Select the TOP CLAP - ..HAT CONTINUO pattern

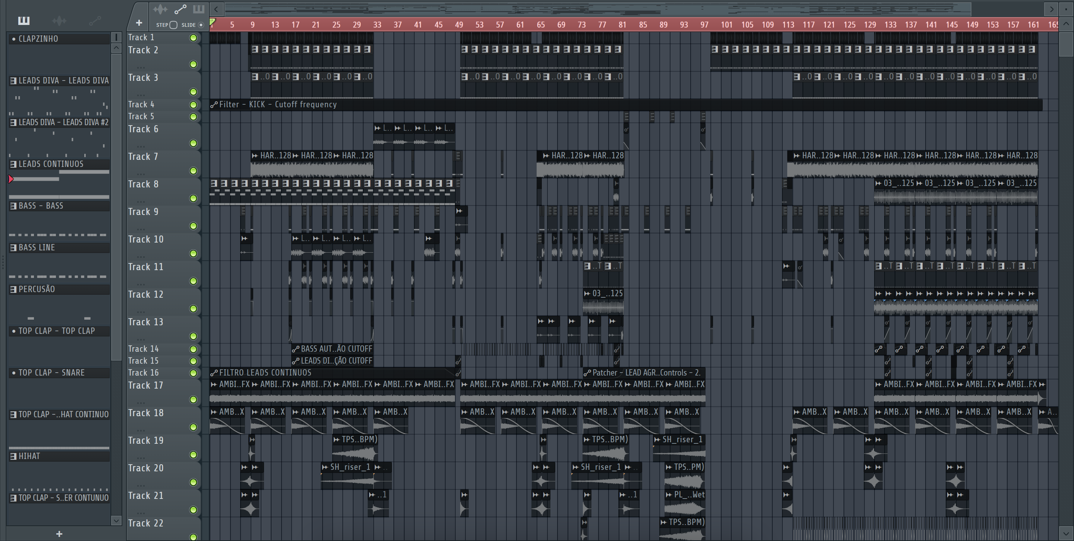point(59,414)
